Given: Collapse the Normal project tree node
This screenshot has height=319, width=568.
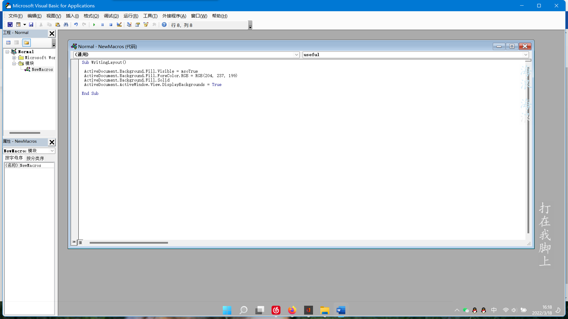Looking at the screenshot, I should tap(7, 52).
